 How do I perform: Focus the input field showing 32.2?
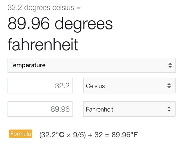40,86
